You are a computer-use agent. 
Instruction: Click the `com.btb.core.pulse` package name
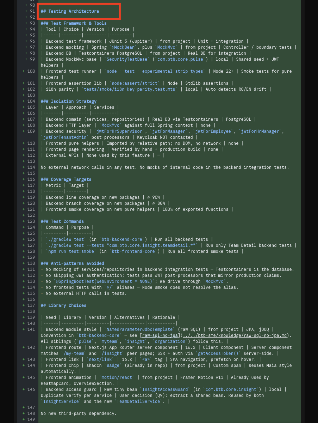[180, 59]
